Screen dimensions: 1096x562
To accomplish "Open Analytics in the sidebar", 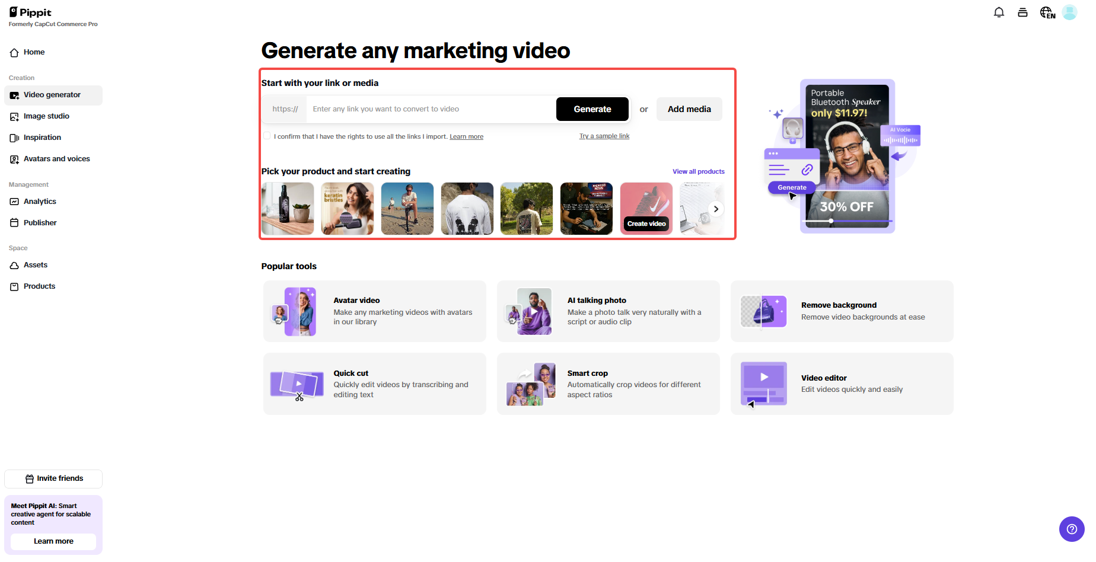I will [x=53, y=202].
